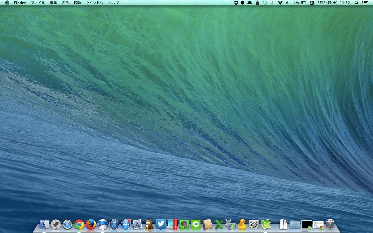
Task: Launch Evernote elephant icon in Dock
Action: [x=184, y=224]
